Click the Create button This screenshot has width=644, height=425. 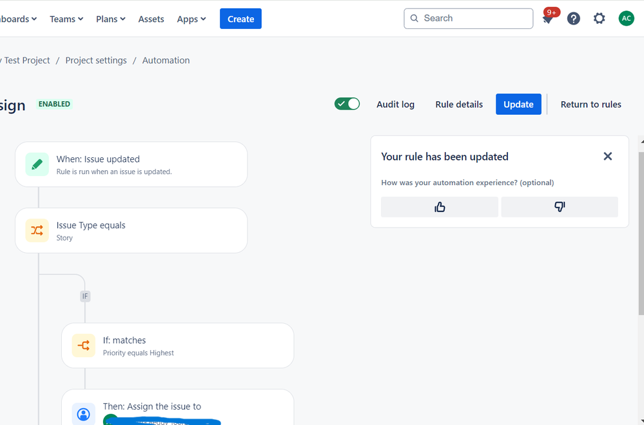click(240, 19)
